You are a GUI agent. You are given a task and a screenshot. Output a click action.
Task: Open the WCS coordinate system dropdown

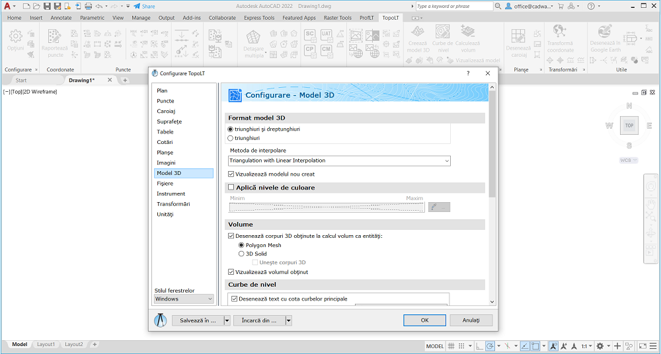629,160
